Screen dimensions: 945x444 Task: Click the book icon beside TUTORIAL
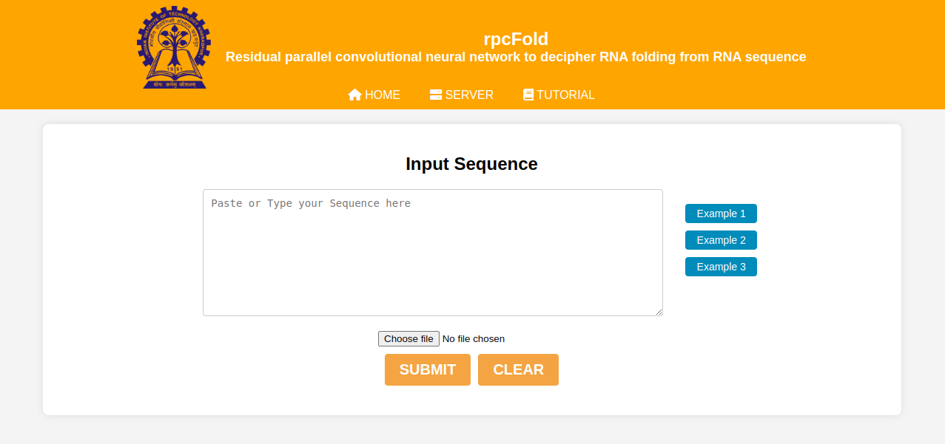coord(528,95)
